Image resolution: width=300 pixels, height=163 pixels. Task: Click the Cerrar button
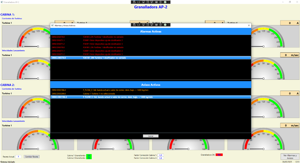[x=151, y=136]
